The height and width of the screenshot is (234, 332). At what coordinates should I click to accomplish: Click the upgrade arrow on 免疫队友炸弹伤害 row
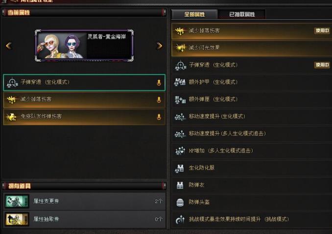(x=159, y=117)
